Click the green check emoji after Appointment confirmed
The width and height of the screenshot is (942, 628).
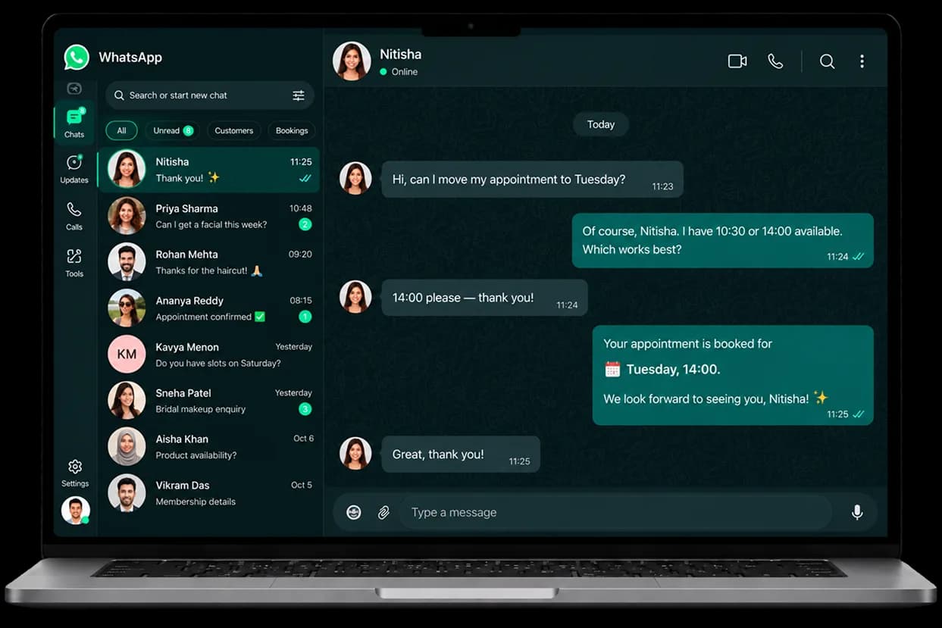[260, 317]
